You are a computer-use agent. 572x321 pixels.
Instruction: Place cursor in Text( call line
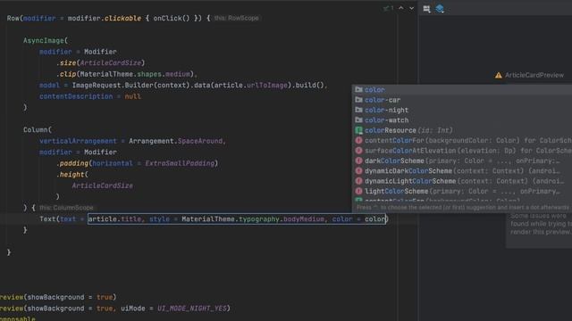pyautogui.click(x=214, y=219)
